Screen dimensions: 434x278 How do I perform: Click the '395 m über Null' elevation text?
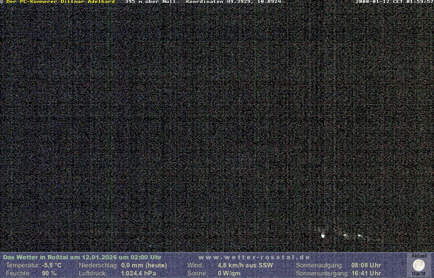[150, 2]
